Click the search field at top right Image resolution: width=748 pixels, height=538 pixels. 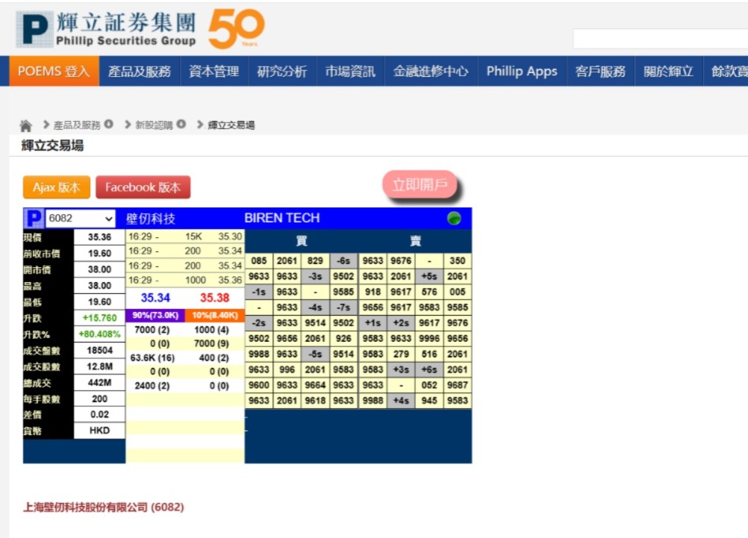click(x=660, y=37)
